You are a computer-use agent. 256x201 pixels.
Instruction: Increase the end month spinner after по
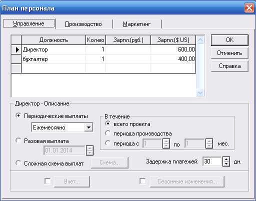click(209, 141)
